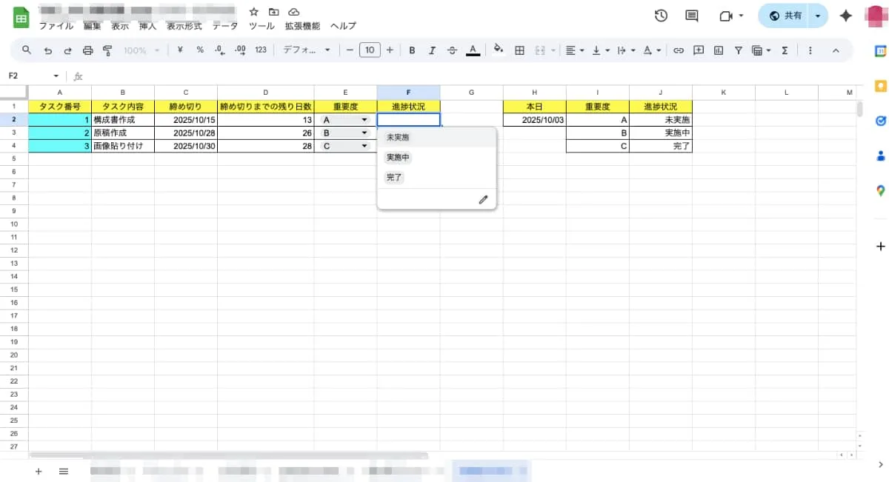Open the comments icon in header
This screenshot has height=482, width=889.
coord(691,16)
